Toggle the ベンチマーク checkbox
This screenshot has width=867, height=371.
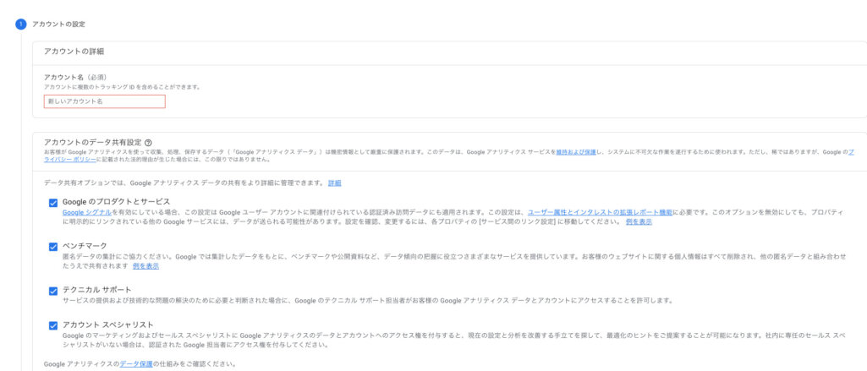53,247
